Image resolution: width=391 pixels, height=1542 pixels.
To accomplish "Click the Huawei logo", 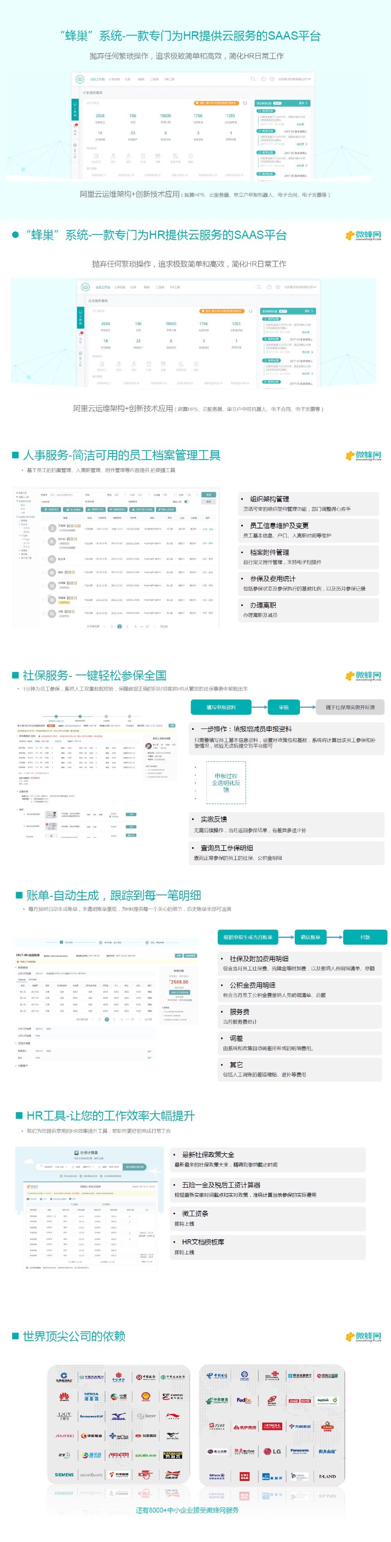I will [x=64, y=1396].
